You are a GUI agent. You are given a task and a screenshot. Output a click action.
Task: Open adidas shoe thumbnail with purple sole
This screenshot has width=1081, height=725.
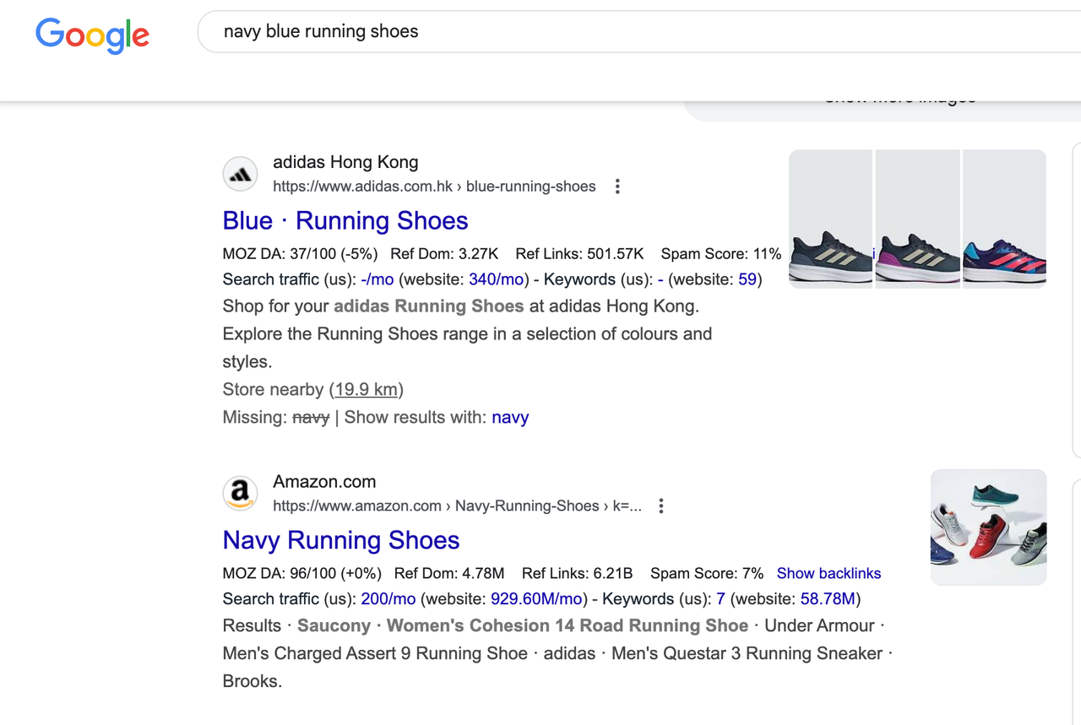918,219
